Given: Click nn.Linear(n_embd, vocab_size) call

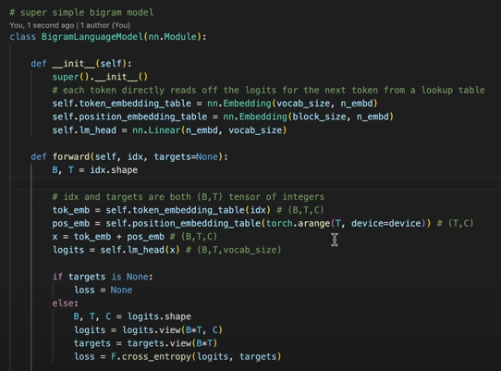Looking at the screenshot, I should (210, 130).
